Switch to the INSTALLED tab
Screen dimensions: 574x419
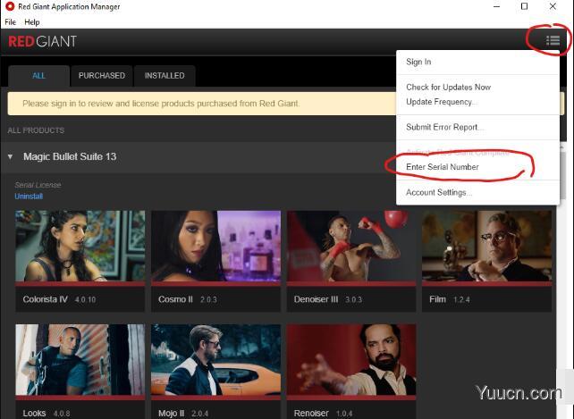point(165,76)
